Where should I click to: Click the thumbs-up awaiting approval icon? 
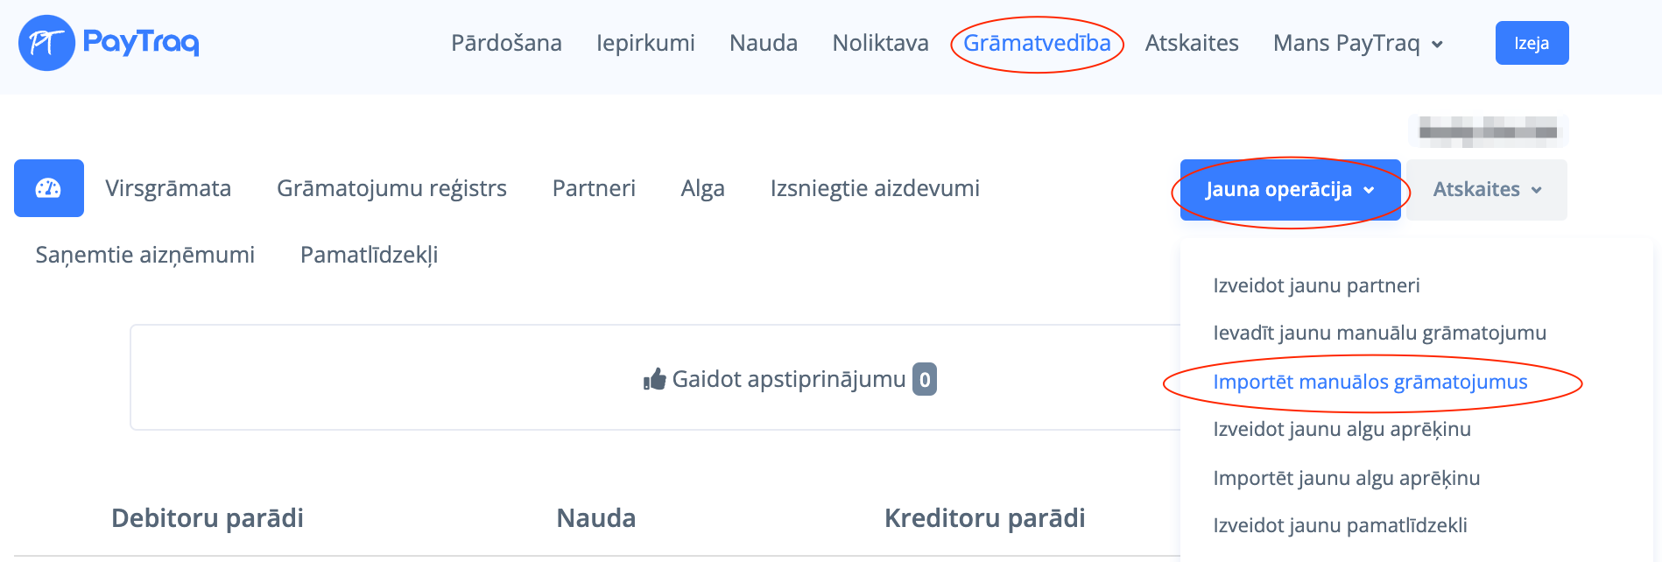[654, 379]
